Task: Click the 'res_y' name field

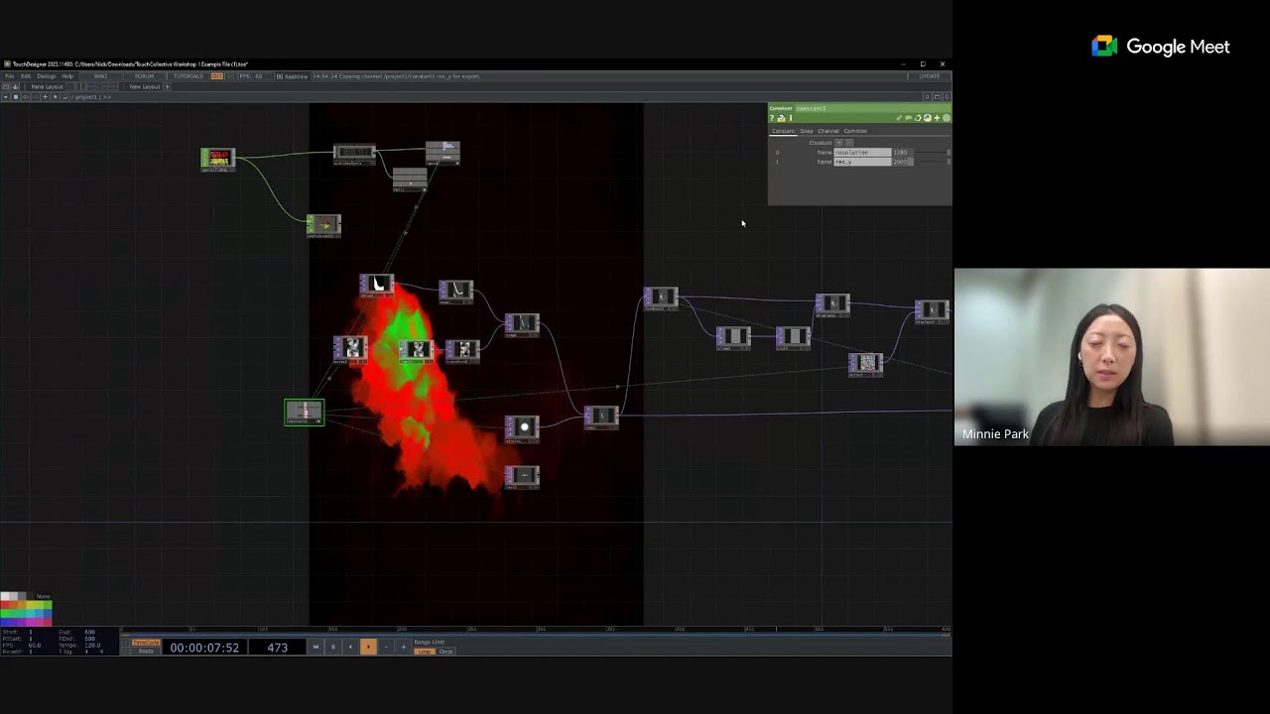Action: point(862,162)
